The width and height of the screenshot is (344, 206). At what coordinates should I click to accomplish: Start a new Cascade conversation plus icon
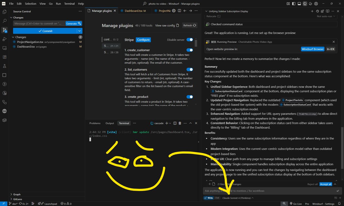[x=312, y=11]
